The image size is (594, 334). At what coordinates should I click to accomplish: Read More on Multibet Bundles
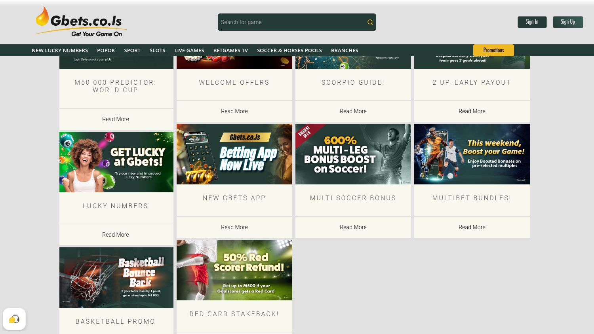point(472,227)
